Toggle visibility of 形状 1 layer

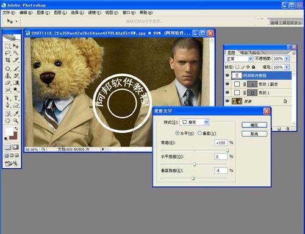[228, 93]
